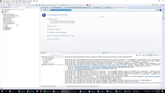This screenshot has width=165, height=93.
Task: Open the index.xhtml editor tab
Action: 108,7
